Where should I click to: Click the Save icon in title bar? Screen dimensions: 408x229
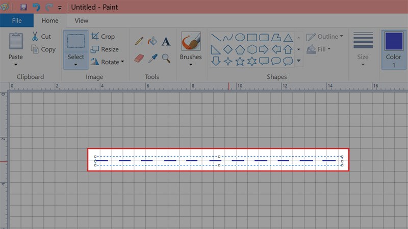(23, 7)
